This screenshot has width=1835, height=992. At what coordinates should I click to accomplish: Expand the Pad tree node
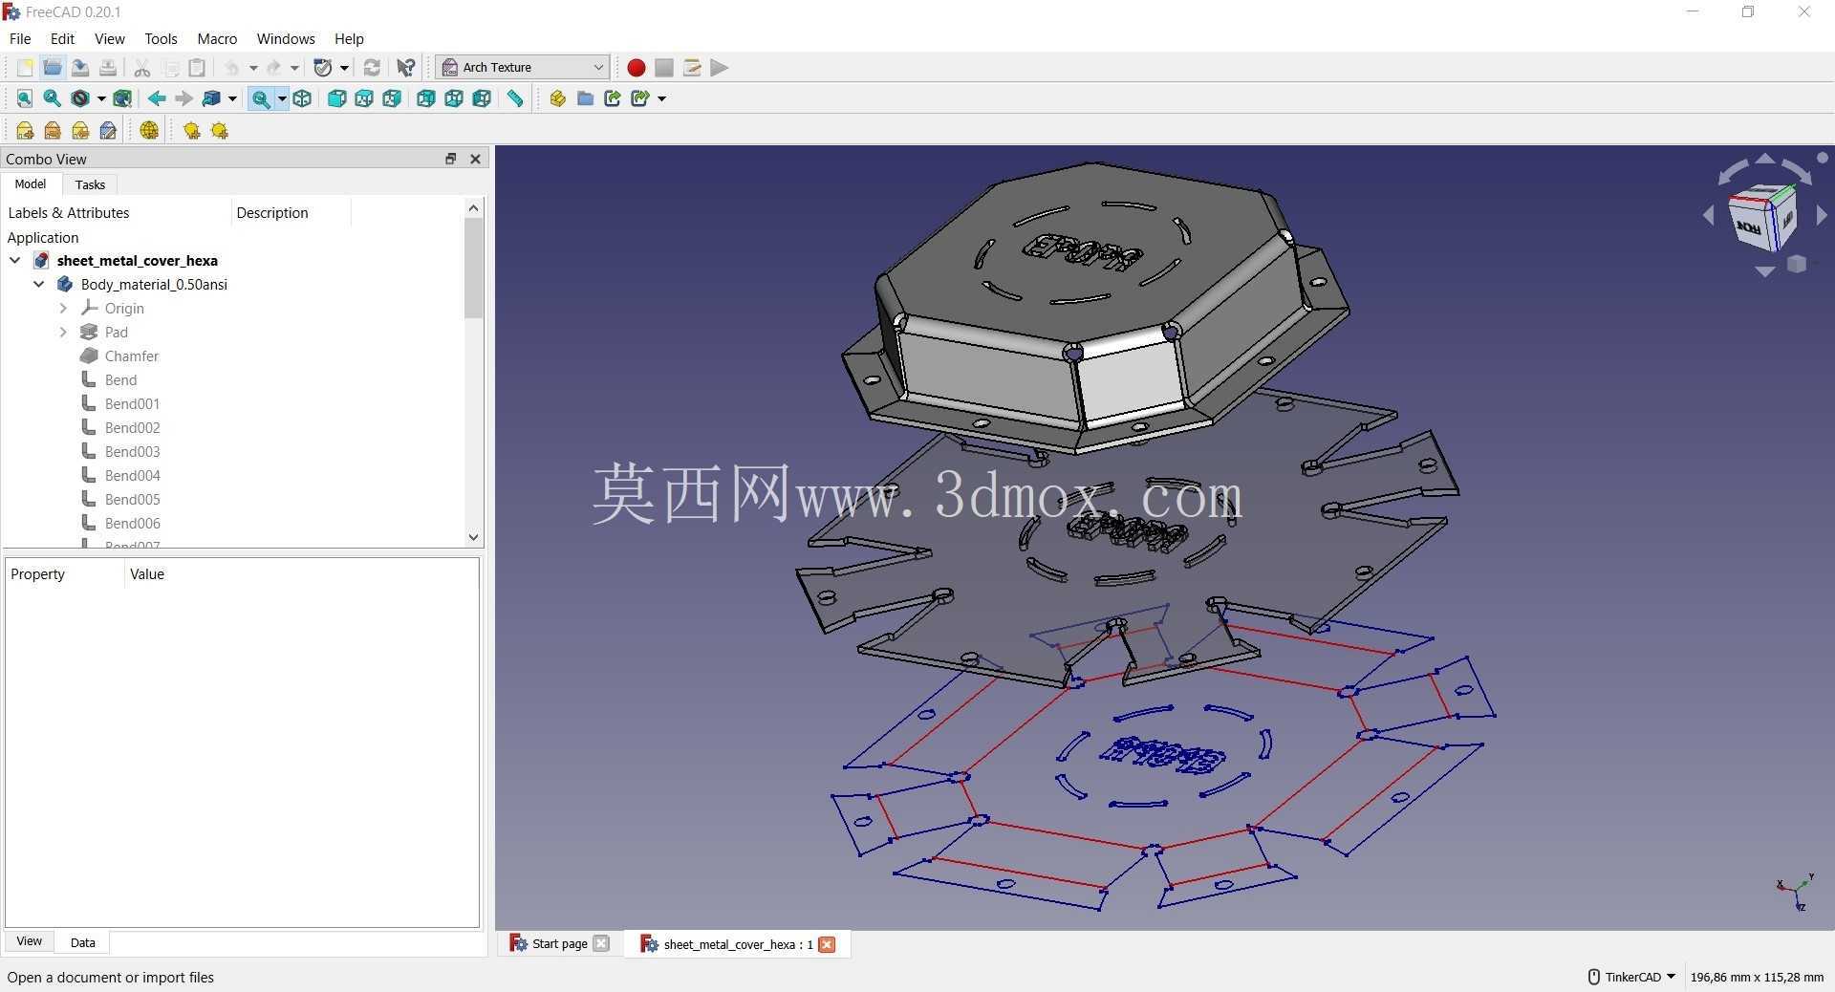pyautogui.click(x=63, y=332)
